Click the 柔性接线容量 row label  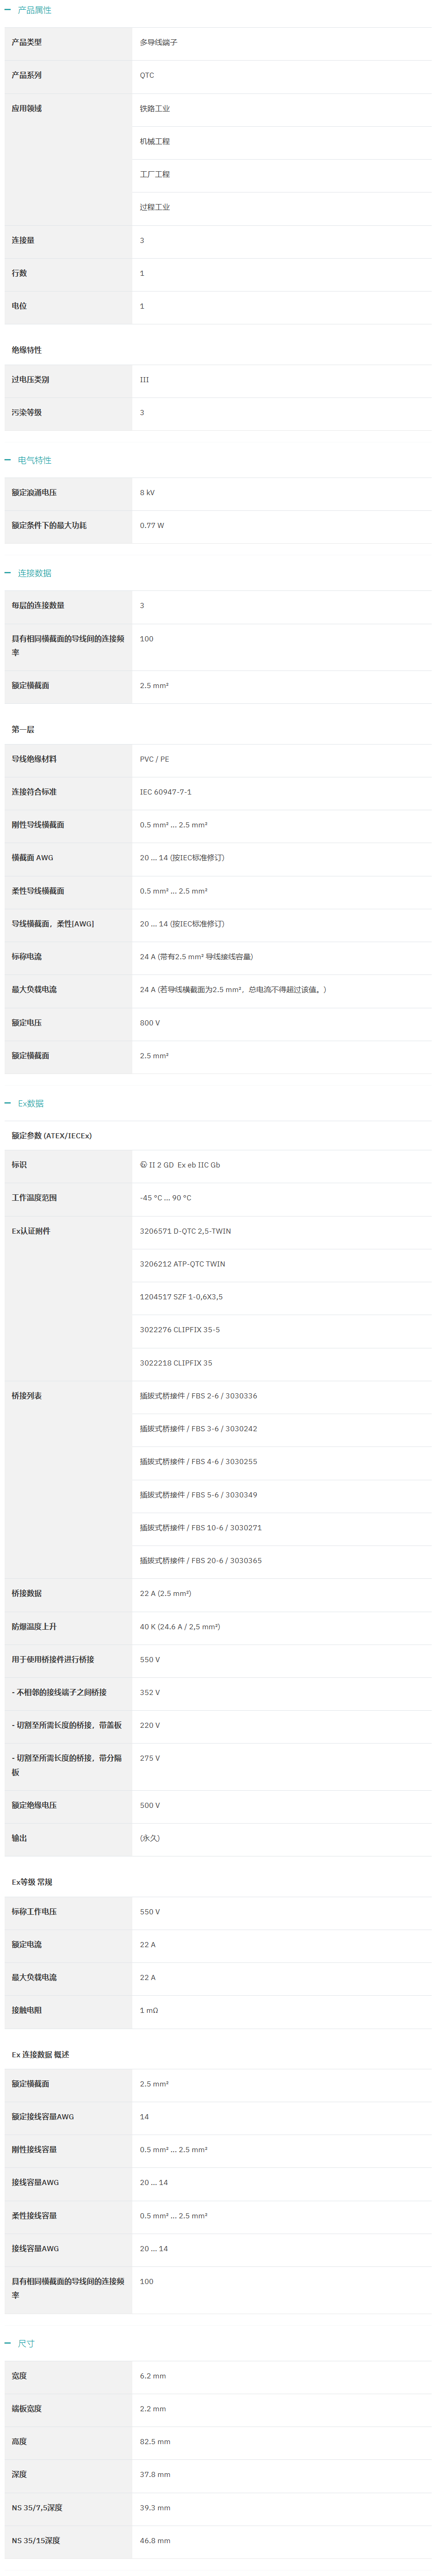(x=34, y=2217)
